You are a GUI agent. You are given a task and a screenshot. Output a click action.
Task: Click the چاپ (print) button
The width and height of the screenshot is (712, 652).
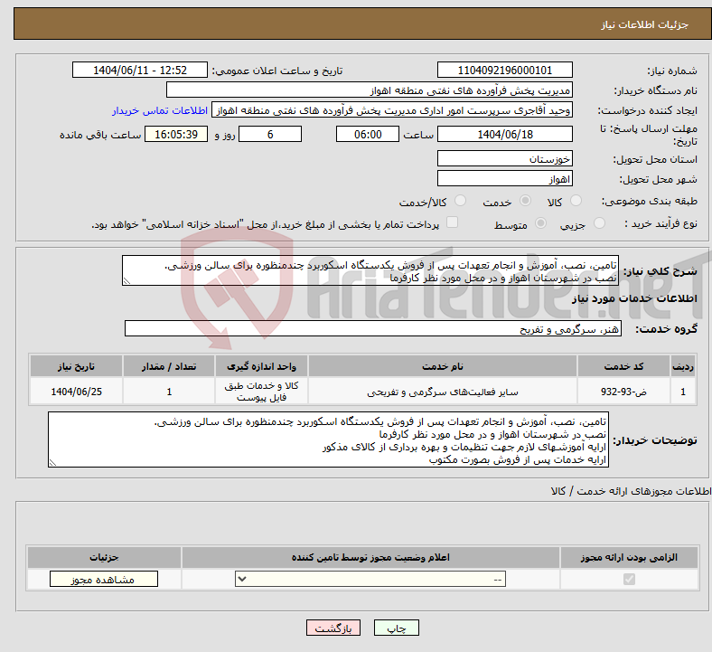click(x=396, y=628)
